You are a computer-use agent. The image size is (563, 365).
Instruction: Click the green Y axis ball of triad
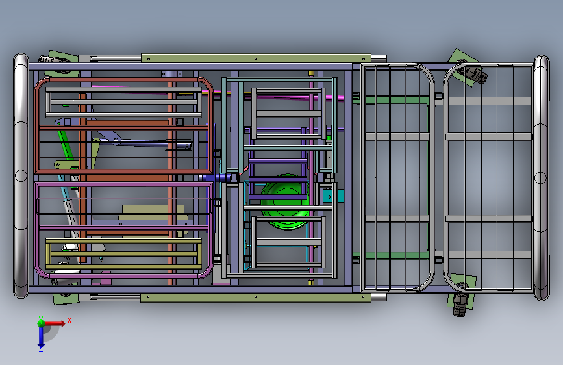tap(41, 323)
